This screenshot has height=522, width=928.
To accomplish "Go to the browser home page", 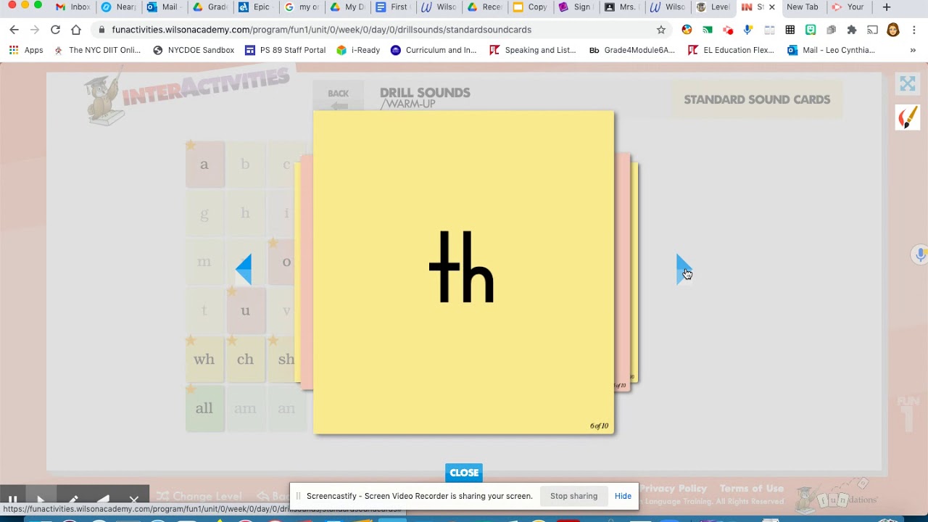I will point(76,30).
